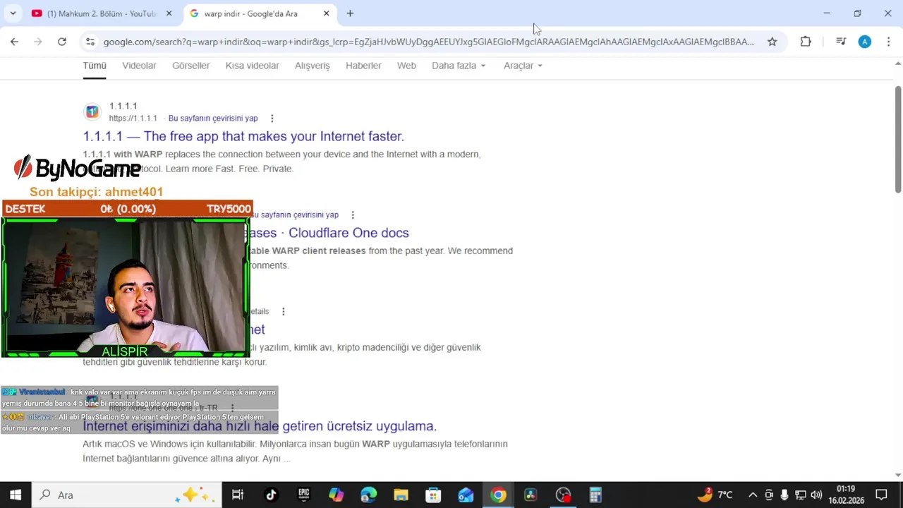Viewport: 903px width, 508px height.
Task: Click the Chrome taskbar icon
Action: click(x=498, y=495)
